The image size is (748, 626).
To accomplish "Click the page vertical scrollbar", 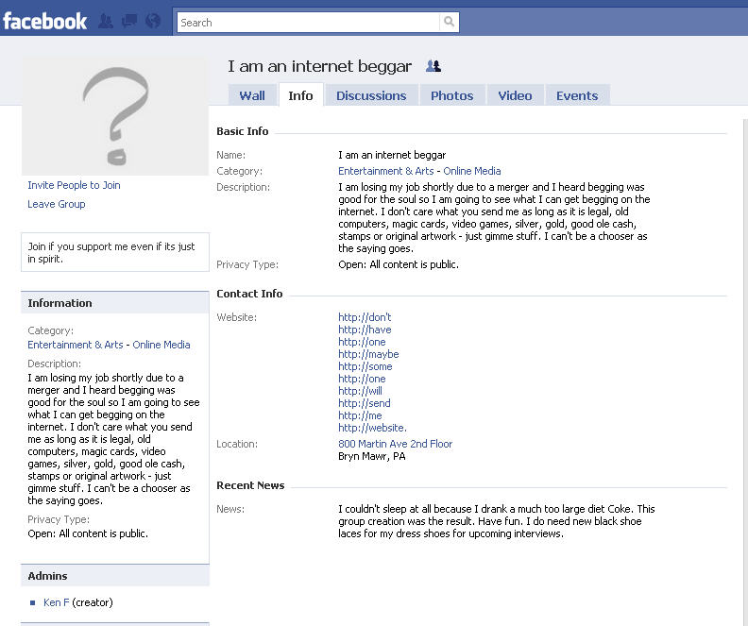I will click(x=745, y=372).
